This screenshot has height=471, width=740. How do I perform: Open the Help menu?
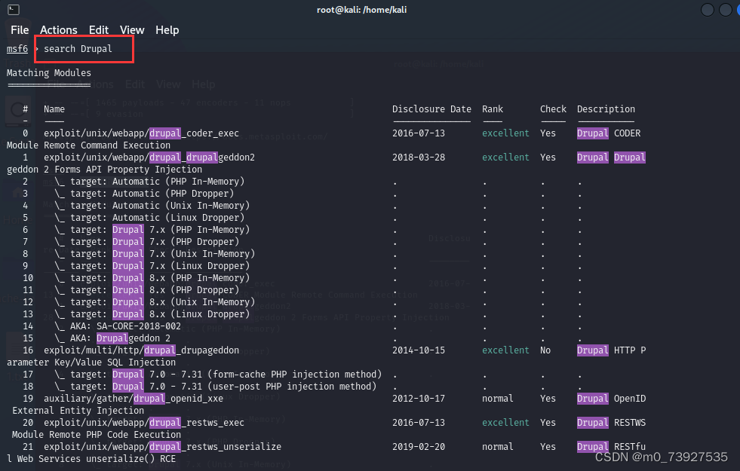pos(167,30)
